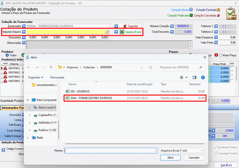Click the Cotacoes breadcrumb segment
The image size is (239, 168).
point(89,67)
